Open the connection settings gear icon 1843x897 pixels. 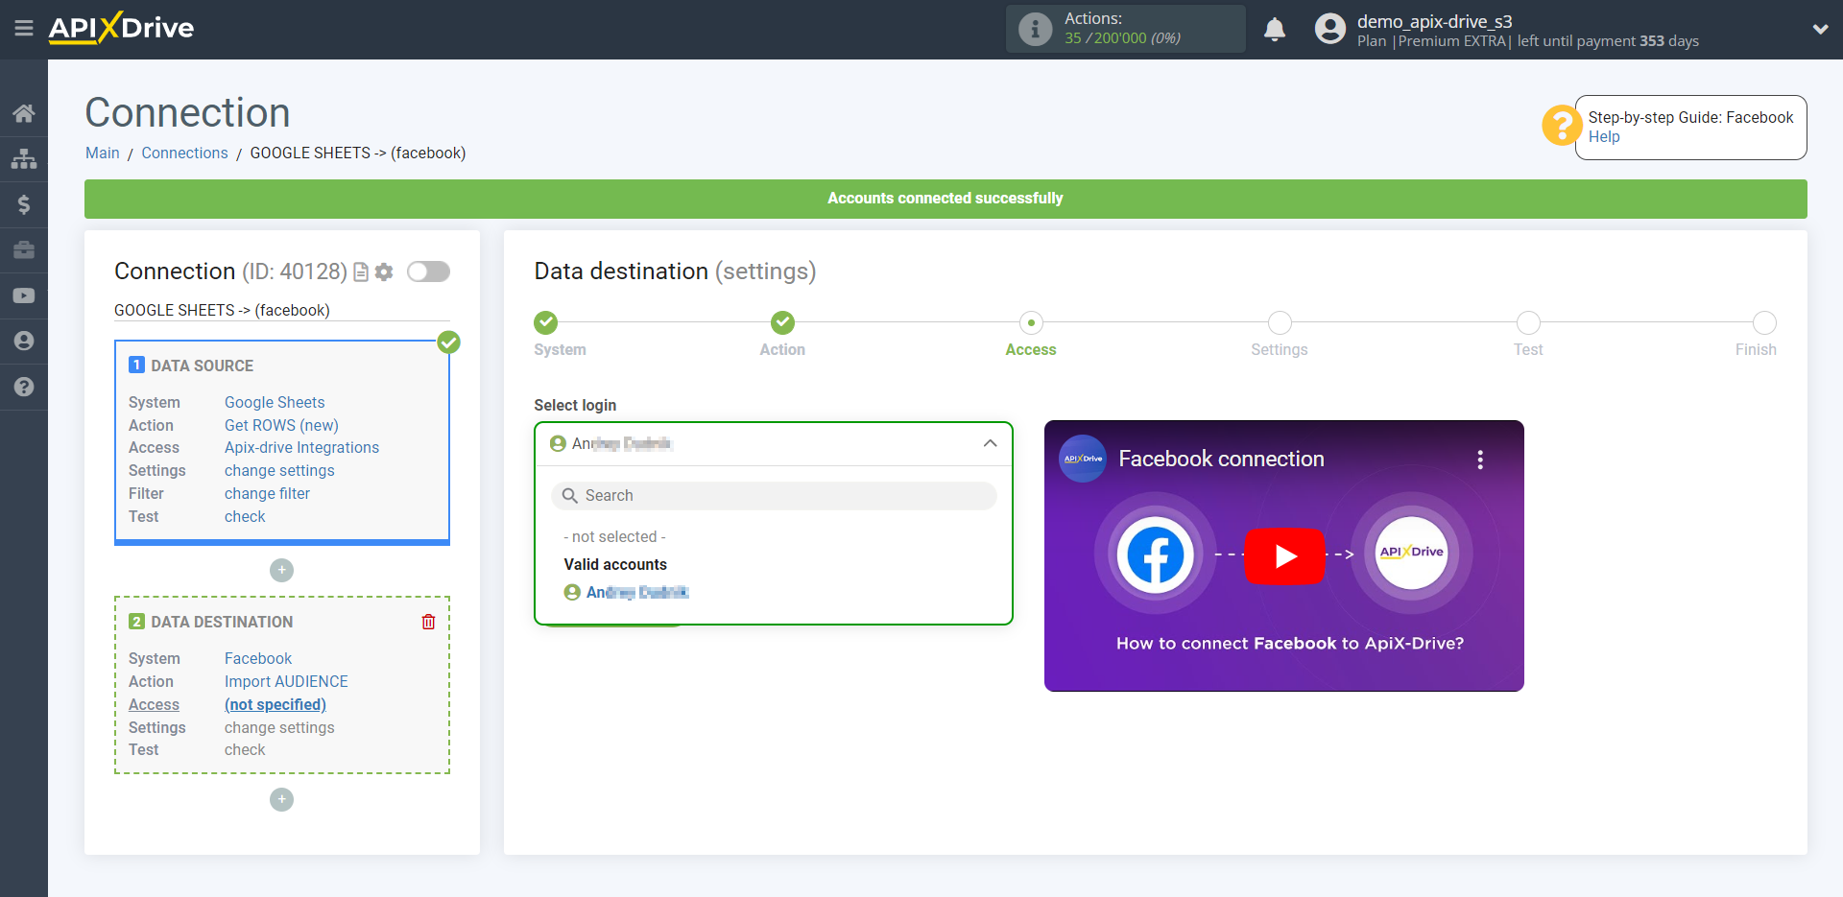pos(384,272)
